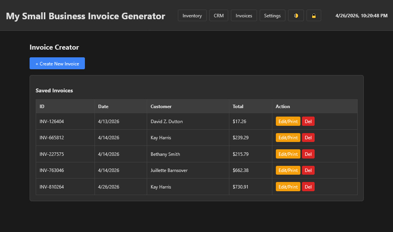This screenshot has width=393, height=232.
Task: Edit/Print invoice INV-810264
Action: (x=288, y=187)
